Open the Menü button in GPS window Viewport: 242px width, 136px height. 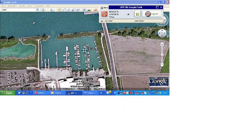[104, 7]
